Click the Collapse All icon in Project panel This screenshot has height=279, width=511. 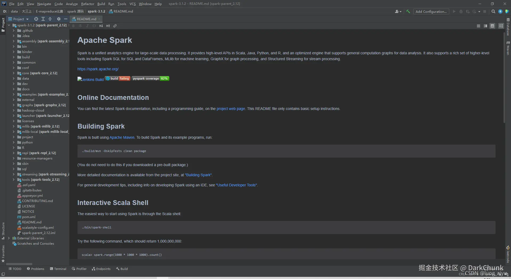pyautogui.click(x=50, y=19)
